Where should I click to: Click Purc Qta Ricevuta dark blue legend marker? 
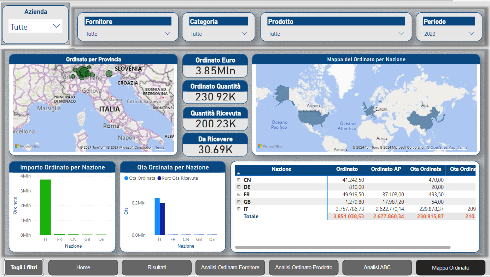pos(159,178)
